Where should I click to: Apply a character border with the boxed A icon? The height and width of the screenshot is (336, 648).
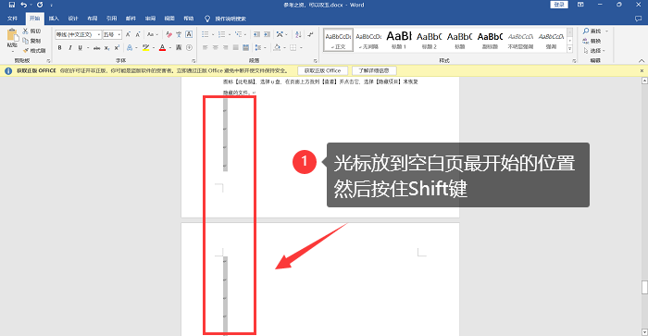(189, 35)
